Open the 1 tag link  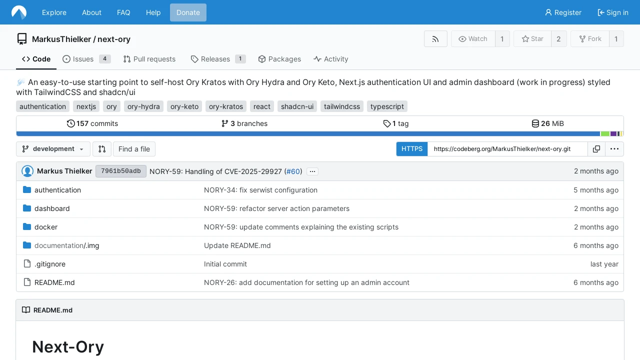(396, 123)
